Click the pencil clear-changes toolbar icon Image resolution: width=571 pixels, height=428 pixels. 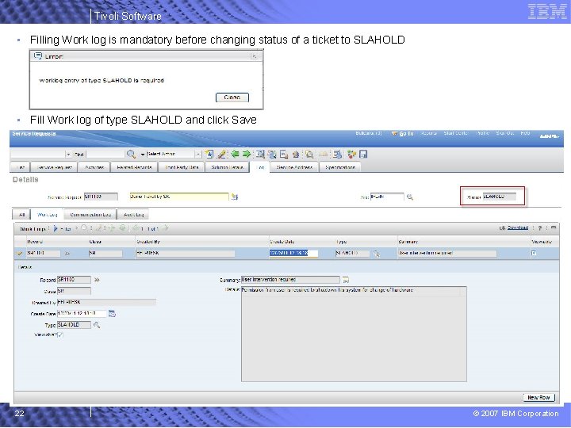point(221,155)
